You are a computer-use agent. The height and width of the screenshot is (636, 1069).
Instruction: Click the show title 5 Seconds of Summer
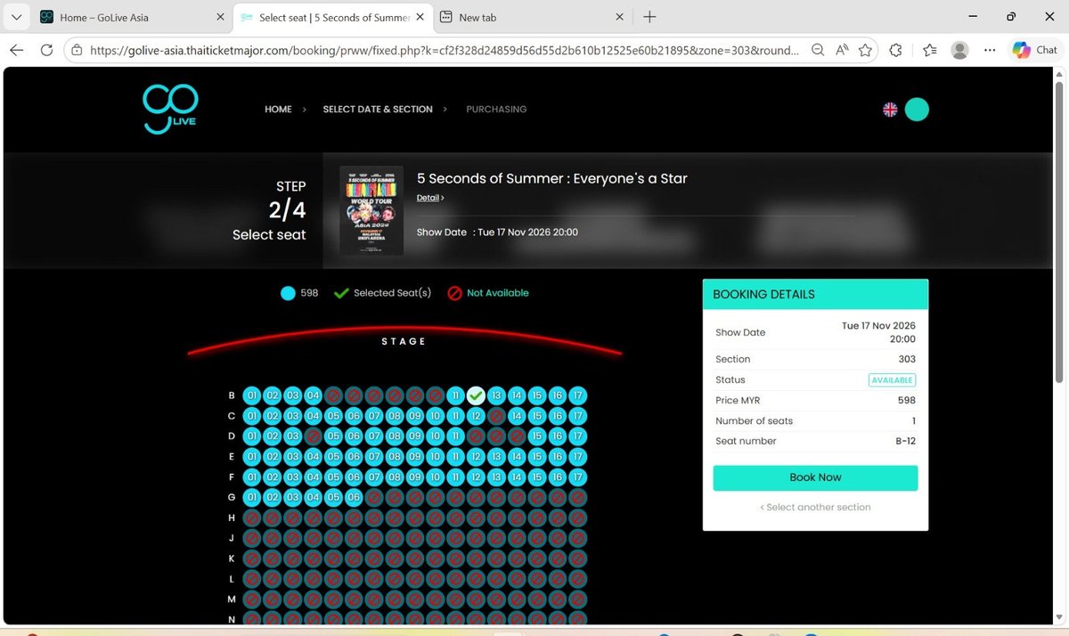click(552, 179)
